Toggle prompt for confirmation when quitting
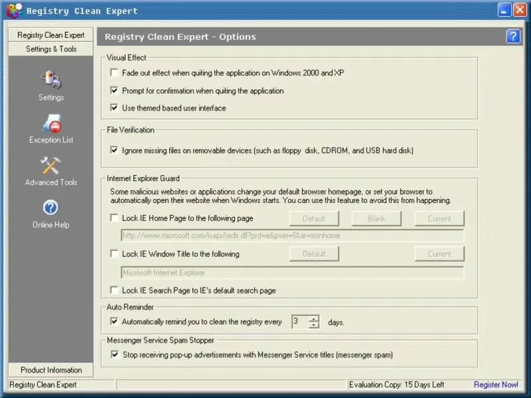 click(114, 90)
